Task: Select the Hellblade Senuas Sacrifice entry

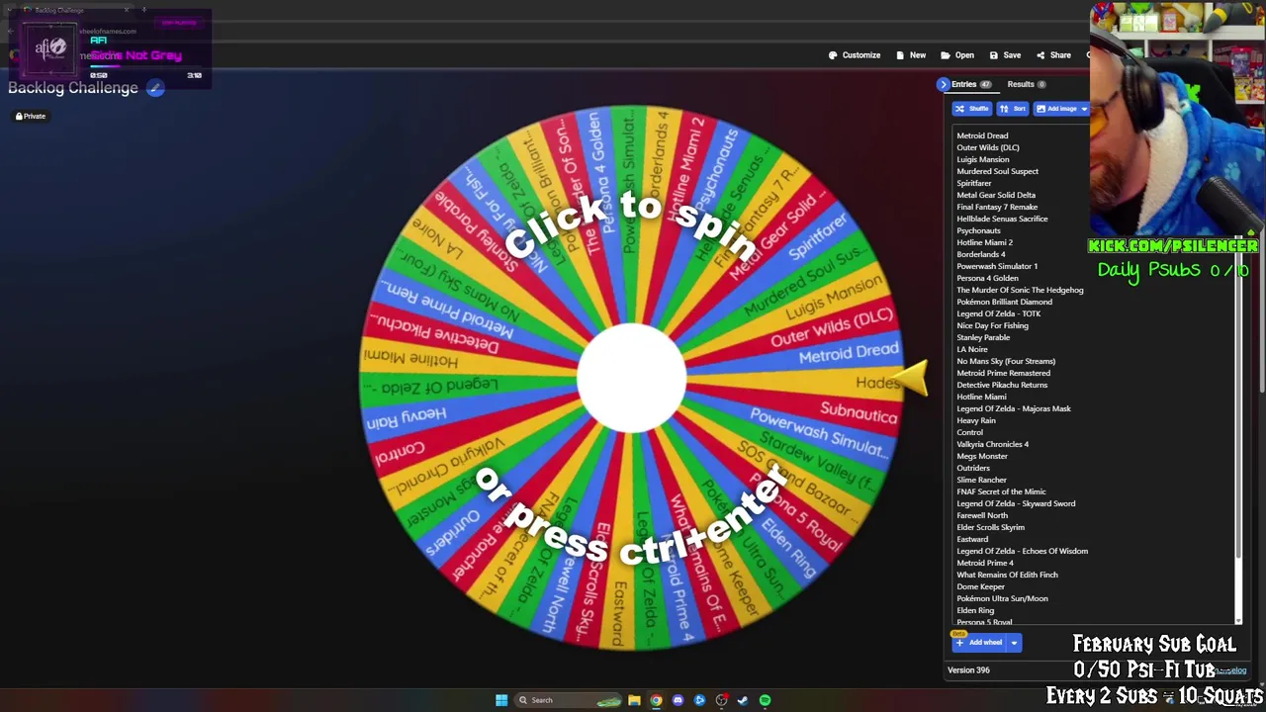Action: coord(1002,220)
